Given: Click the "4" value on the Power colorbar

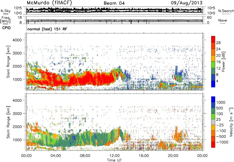Looking at the screenshot, I should (217, 81).
